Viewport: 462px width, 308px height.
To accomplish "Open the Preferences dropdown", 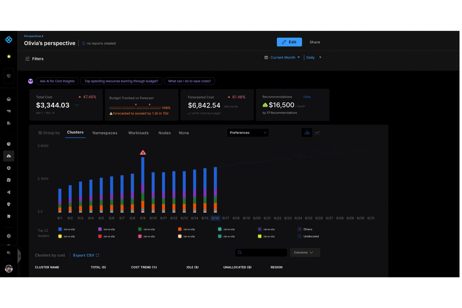I will (248, 132).
